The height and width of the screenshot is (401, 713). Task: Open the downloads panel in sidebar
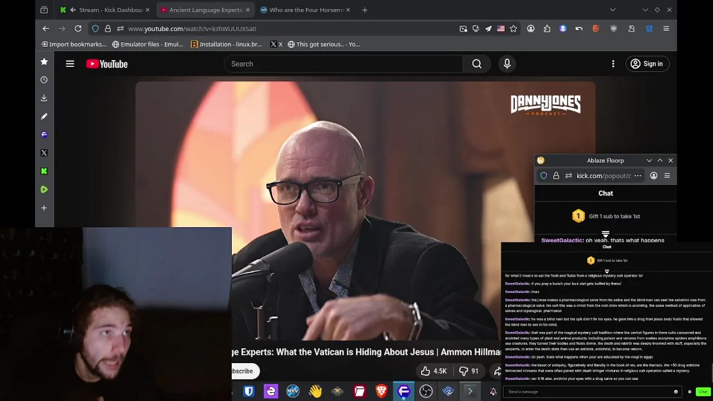click(44, 98)
